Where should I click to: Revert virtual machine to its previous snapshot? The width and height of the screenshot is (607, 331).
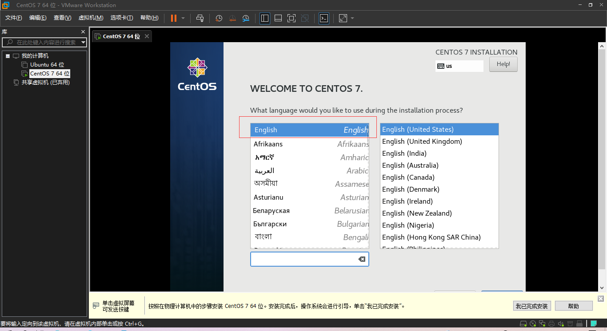(232, 18)
